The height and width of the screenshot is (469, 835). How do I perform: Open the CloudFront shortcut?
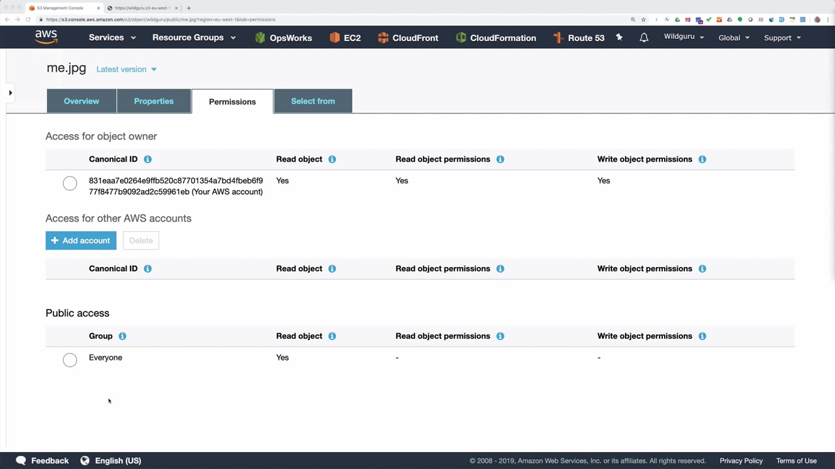pos(408,38)
